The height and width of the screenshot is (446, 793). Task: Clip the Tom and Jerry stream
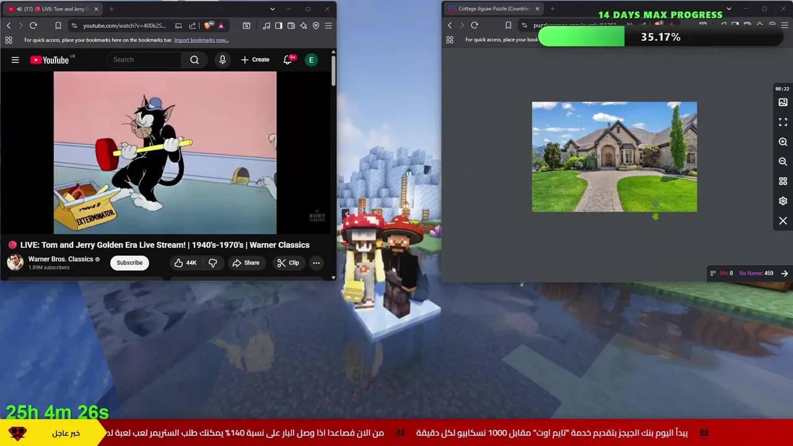(x=288, y=263)
